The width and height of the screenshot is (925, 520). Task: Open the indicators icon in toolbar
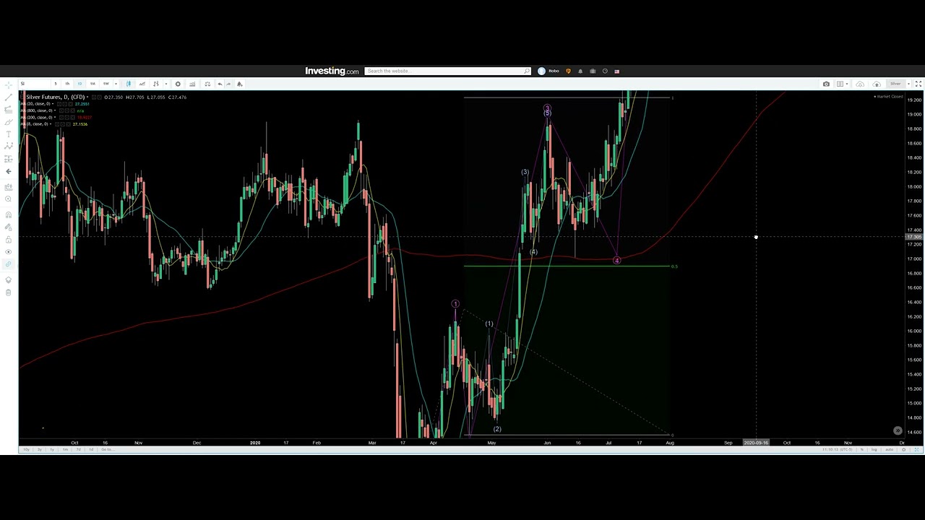pyautogui.click(x=142, y=84)
